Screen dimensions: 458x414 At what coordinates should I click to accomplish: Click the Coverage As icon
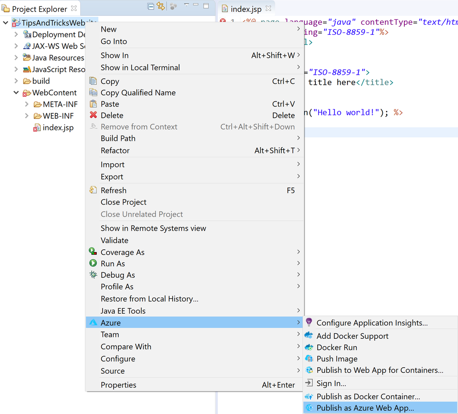point(93,251)
